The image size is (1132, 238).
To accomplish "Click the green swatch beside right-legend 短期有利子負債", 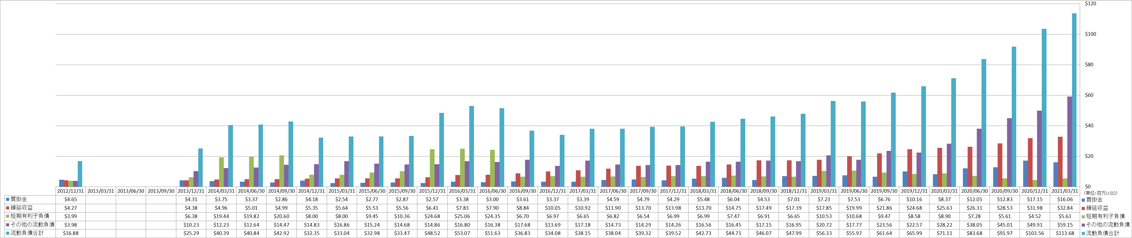I will (x=1083, y=216).
